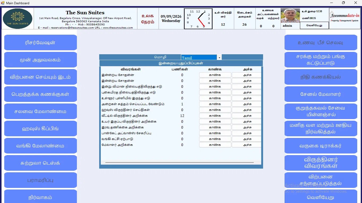Open சுற்றுலா டெஸ்க் module
The image size is (362, 203).
click(x=41, y=163)
